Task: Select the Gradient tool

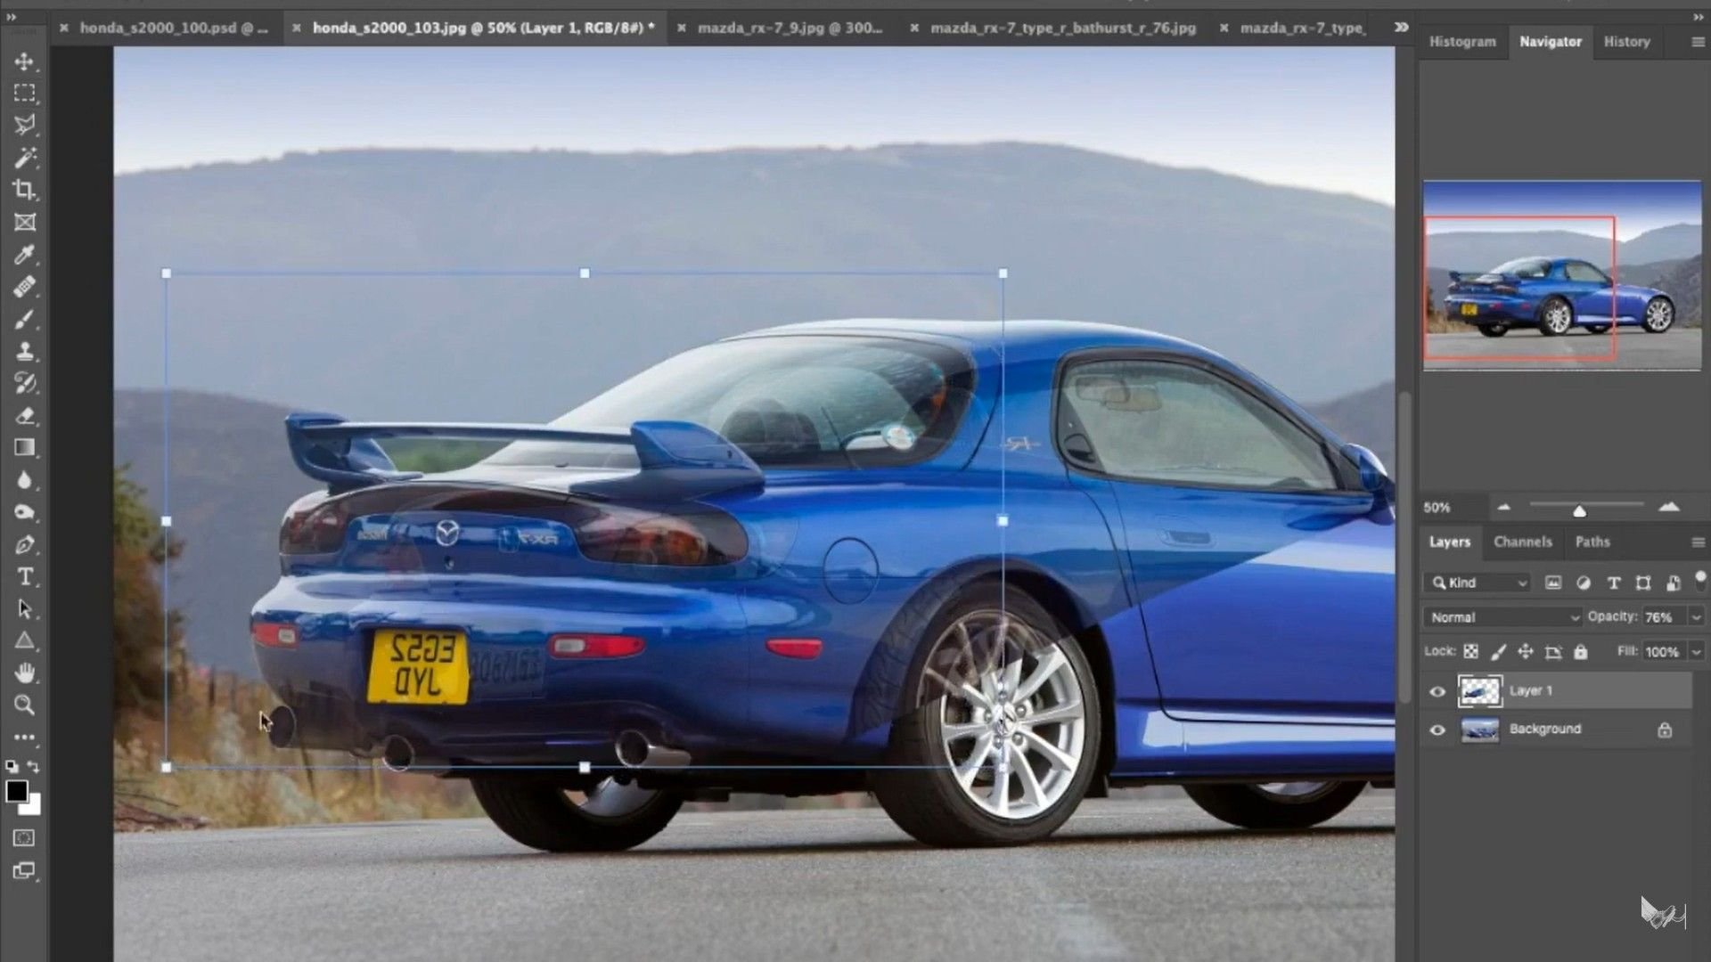Action: click(x=24, y=447)
